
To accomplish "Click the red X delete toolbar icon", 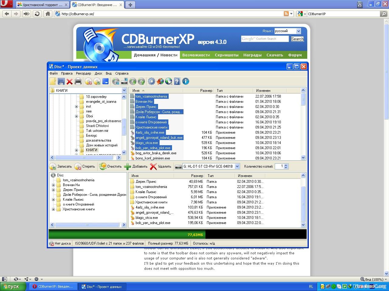I will [x=70, y=81].
